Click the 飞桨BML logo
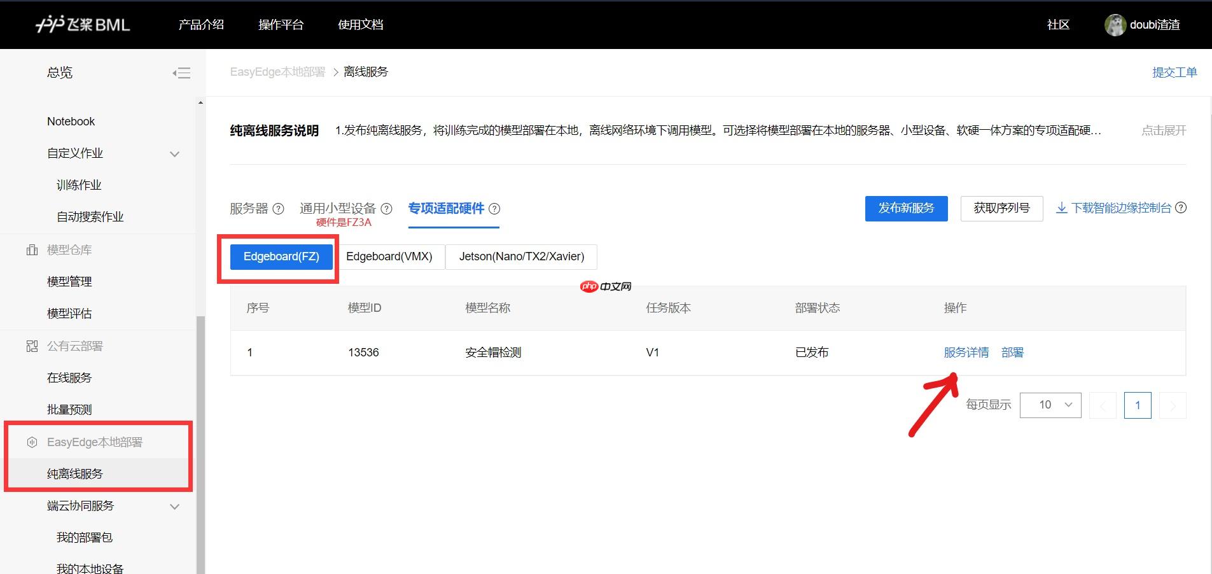The image size is (1212, 574). tap(83, 24)
